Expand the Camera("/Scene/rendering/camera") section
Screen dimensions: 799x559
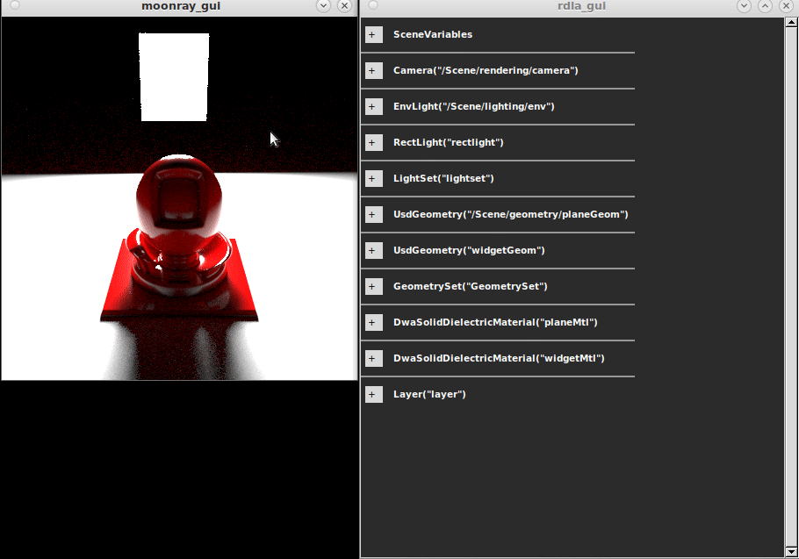click(373, 71)
